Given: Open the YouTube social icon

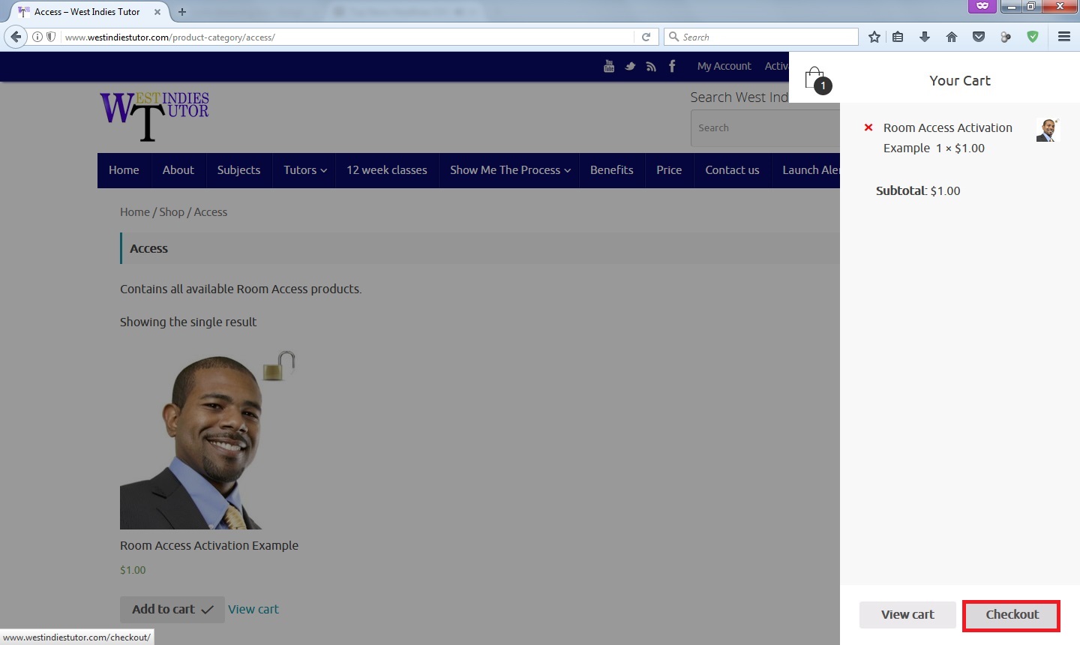Looking at the screenshot, I should [609, 66].
